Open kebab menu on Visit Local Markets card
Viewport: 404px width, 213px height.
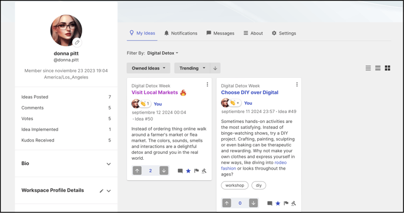[x=207, y=84]
